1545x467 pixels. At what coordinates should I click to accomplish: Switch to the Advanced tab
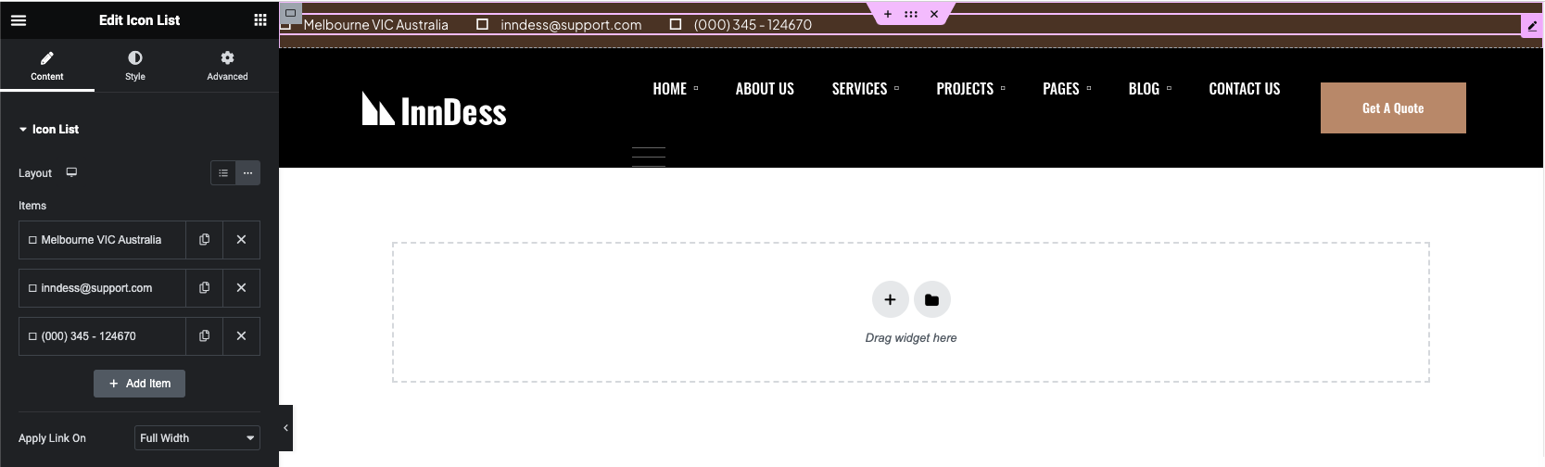[227, 66]
